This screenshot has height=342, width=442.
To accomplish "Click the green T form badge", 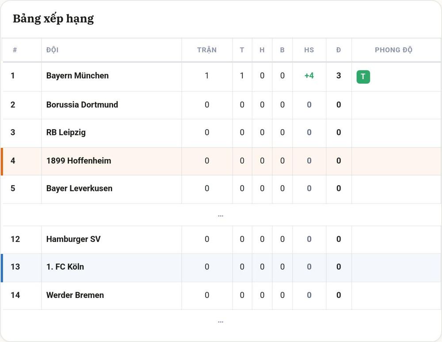I will click(363, 77).
